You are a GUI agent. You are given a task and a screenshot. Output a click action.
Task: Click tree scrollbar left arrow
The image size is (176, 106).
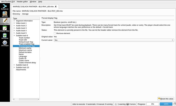point(14,99)
